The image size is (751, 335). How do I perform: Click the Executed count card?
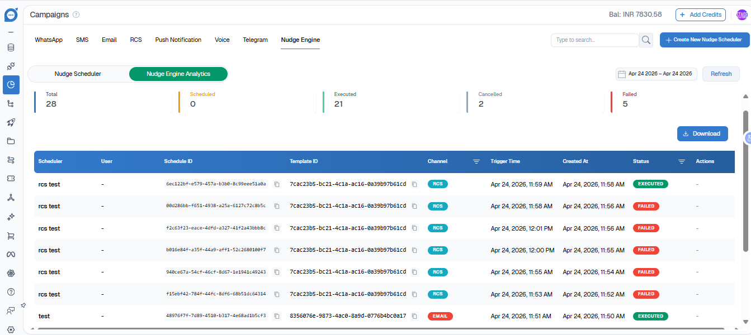coord(390,102)
